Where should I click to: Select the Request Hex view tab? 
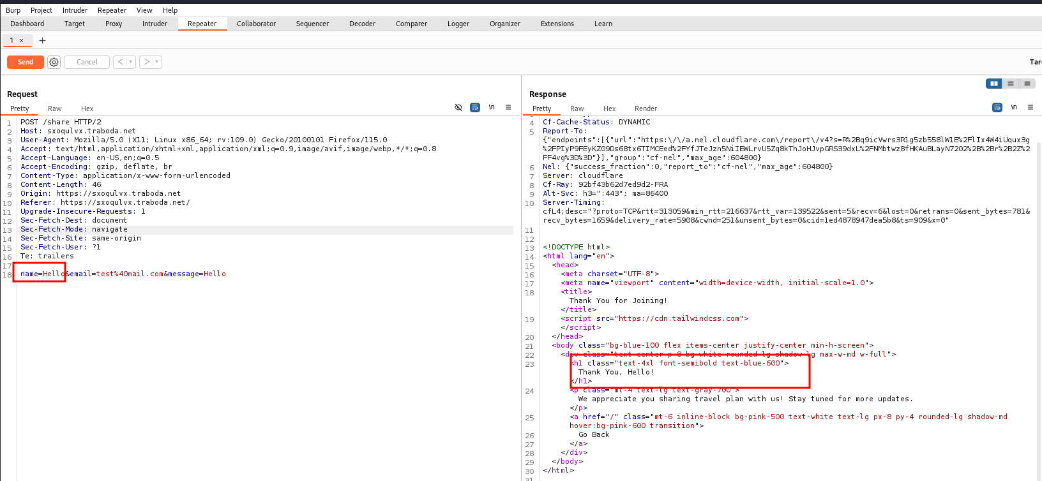point(87,108)
